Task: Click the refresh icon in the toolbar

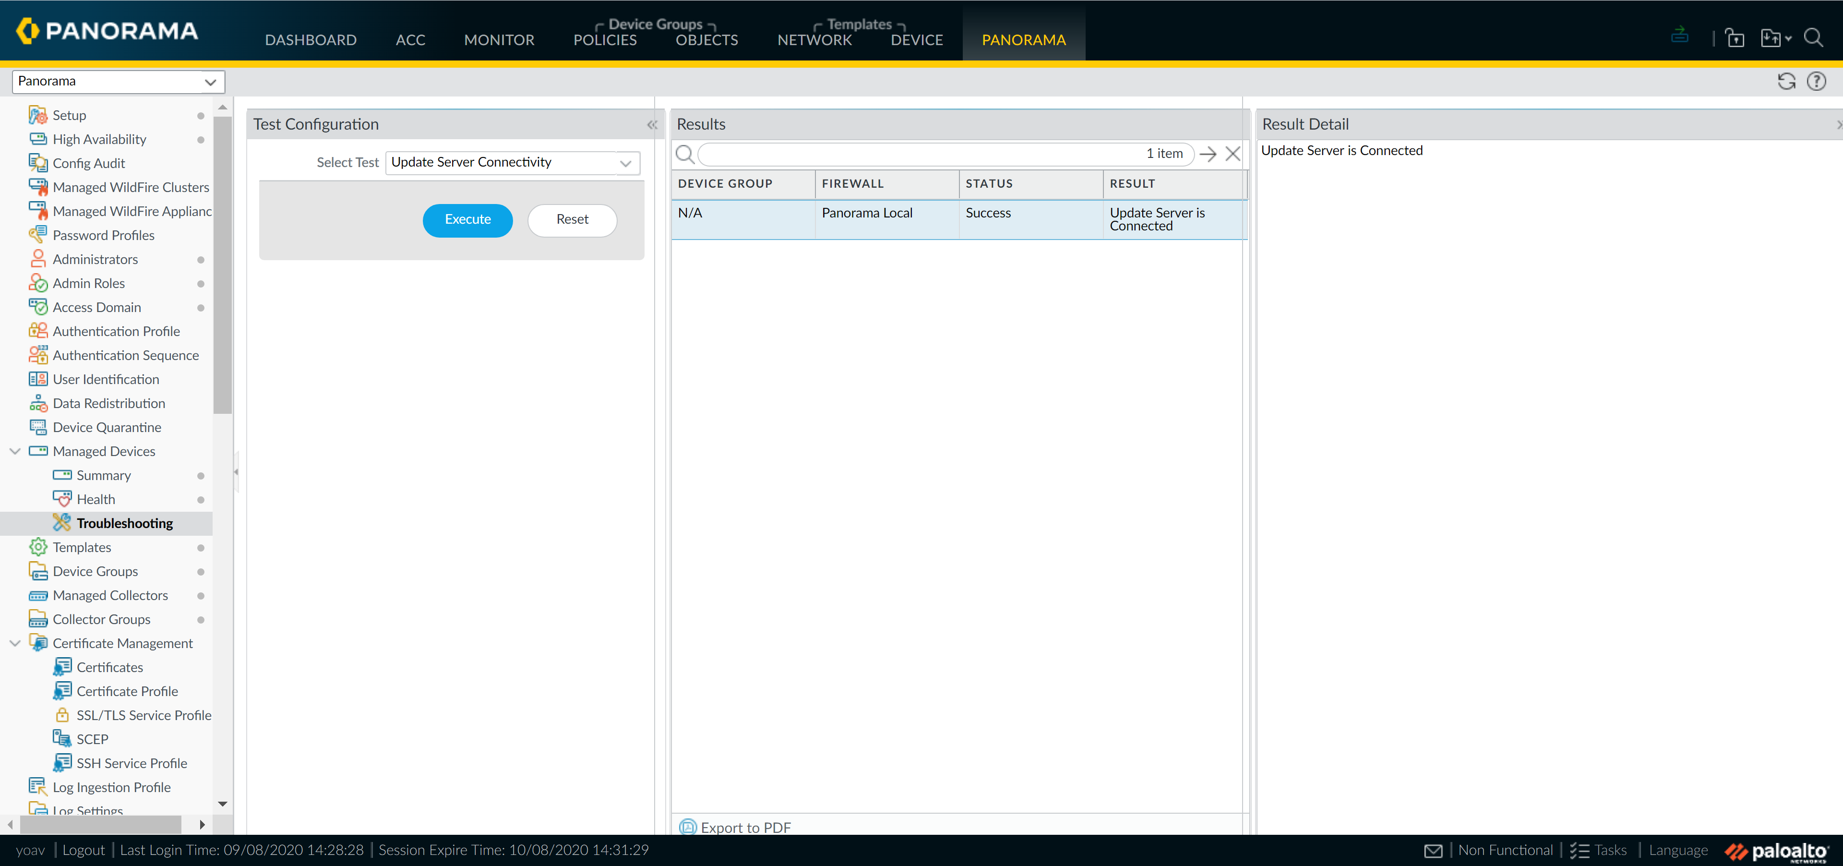Action: pos(1786,82)
